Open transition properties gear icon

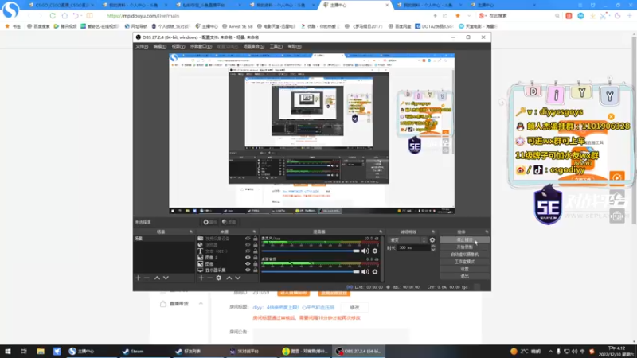[x=432, y=240]
